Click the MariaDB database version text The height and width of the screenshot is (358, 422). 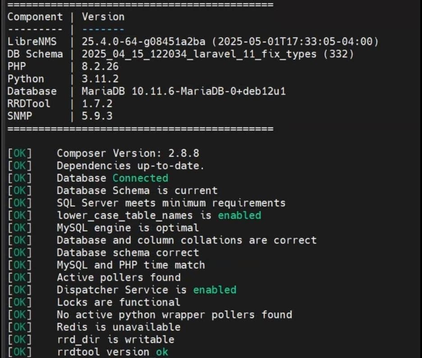(x=183, y=91)
